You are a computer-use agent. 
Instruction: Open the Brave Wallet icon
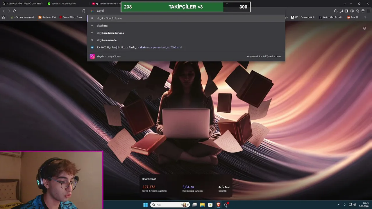[352, 11]
